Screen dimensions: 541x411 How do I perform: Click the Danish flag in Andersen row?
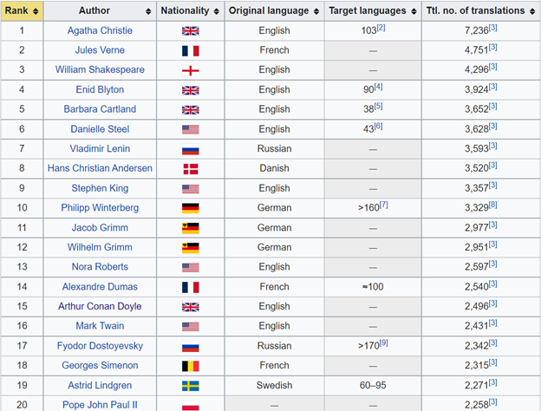click(191, 169)
